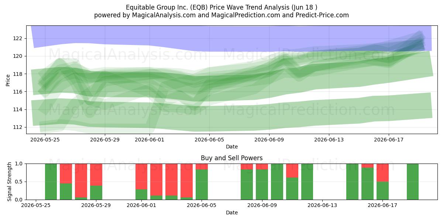
Task: Click the 2026-05-25 label under the price chart
Action: point(45,140)
